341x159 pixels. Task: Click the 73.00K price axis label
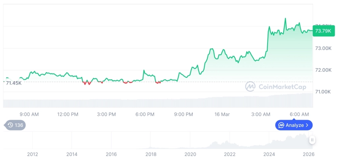(323, 48)
